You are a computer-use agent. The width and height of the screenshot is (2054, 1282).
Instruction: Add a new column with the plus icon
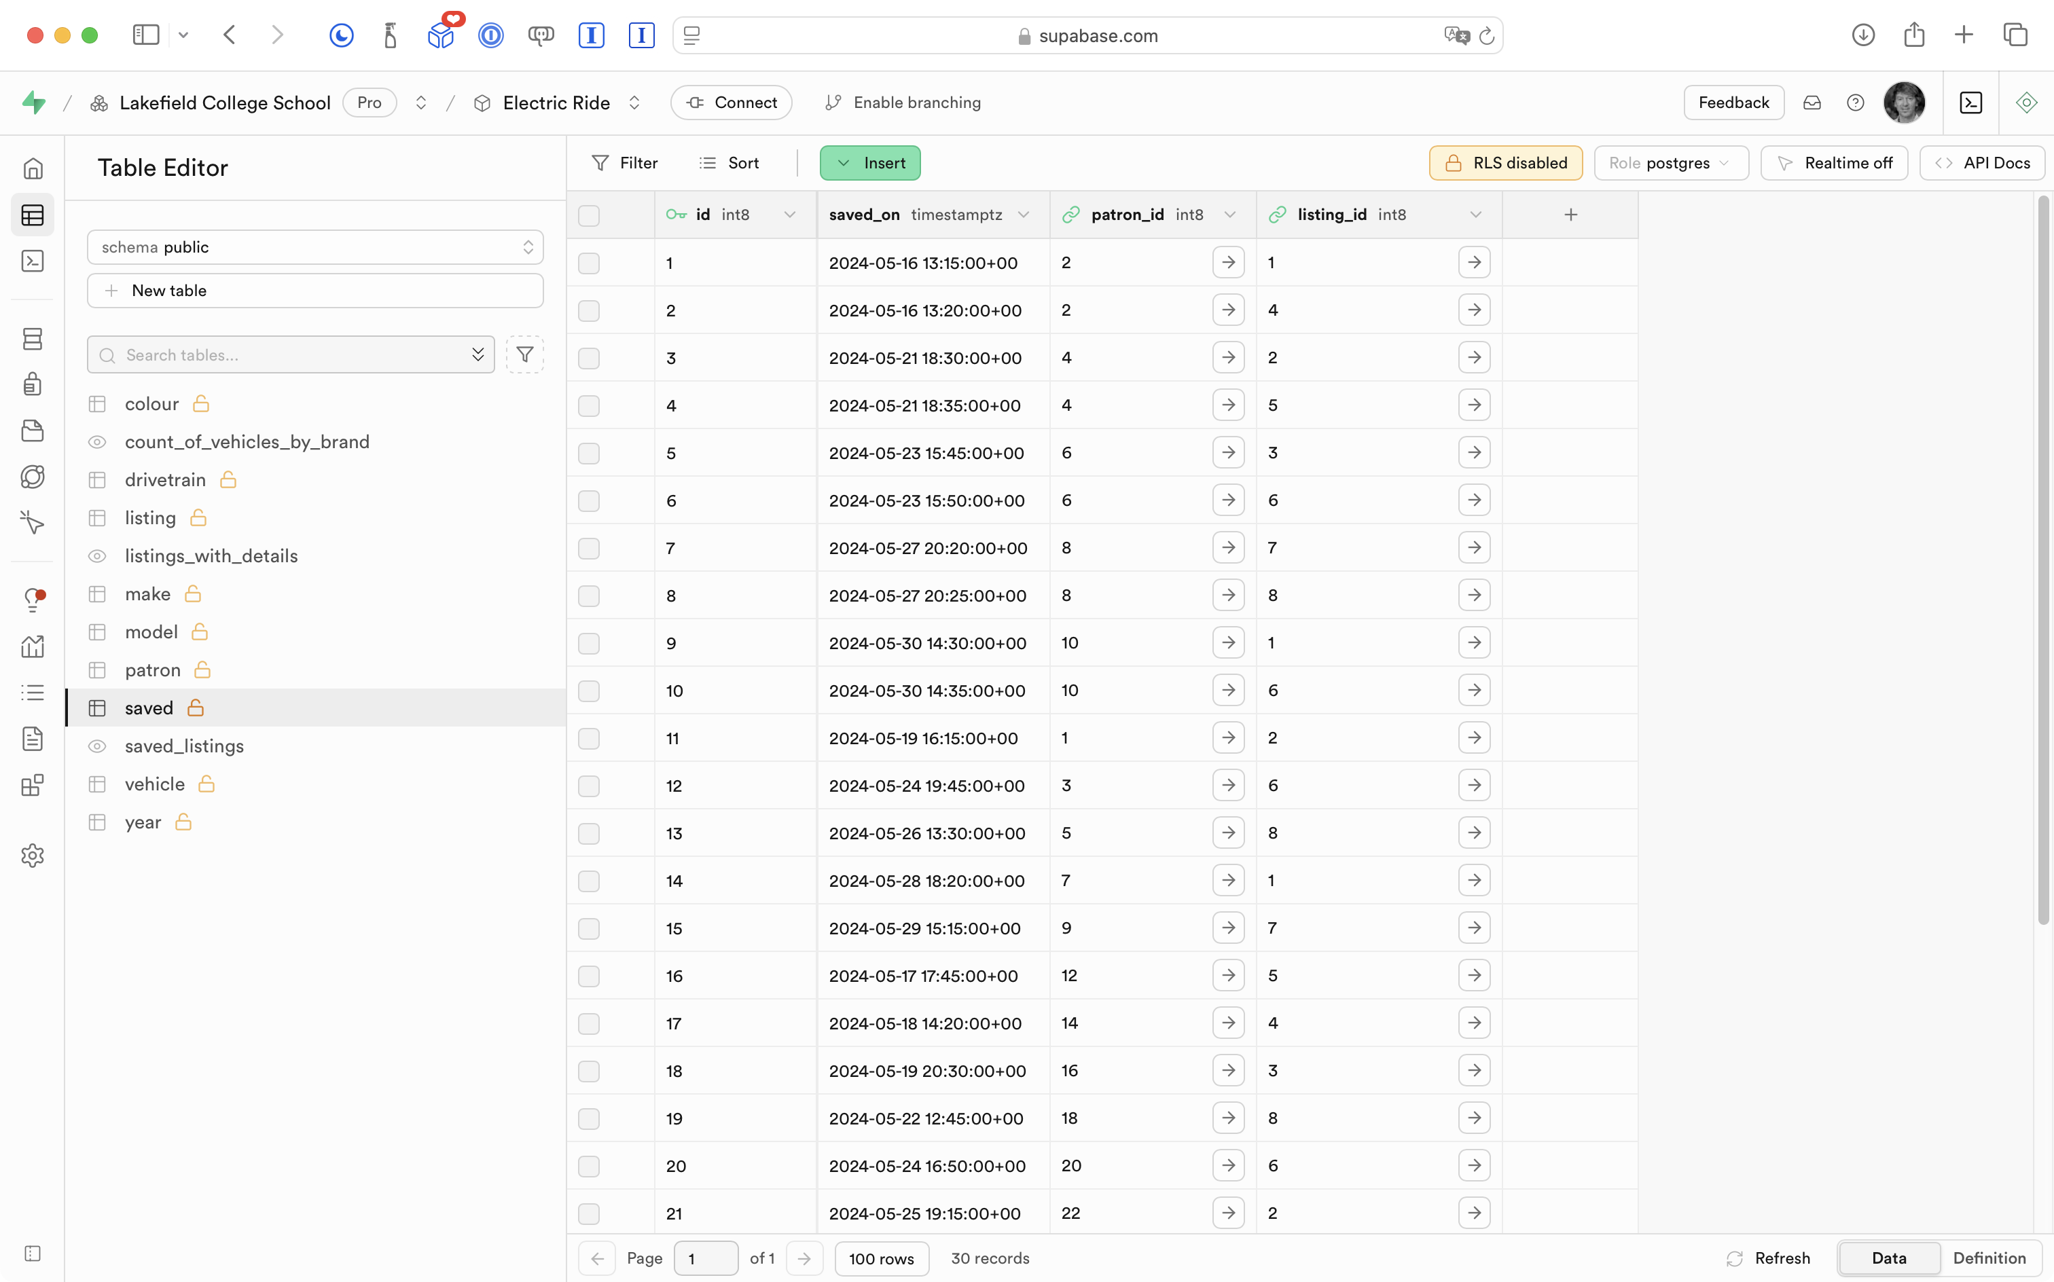point(1570,215)
